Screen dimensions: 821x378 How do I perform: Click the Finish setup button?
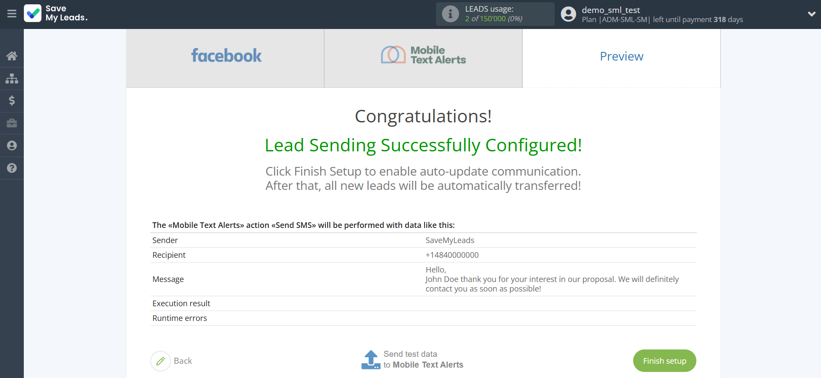(x=664, y=361)
